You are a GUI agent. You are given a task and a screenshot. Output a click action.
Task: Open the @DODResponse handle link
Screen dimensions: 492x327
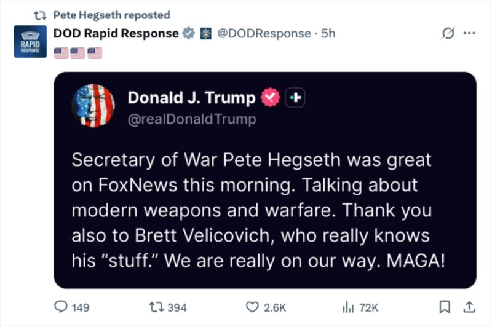264,33
